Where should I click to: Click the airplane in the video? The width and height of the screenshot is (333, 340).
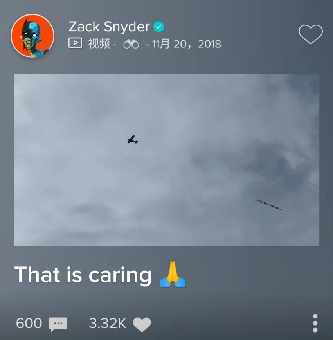click(133, 140)
